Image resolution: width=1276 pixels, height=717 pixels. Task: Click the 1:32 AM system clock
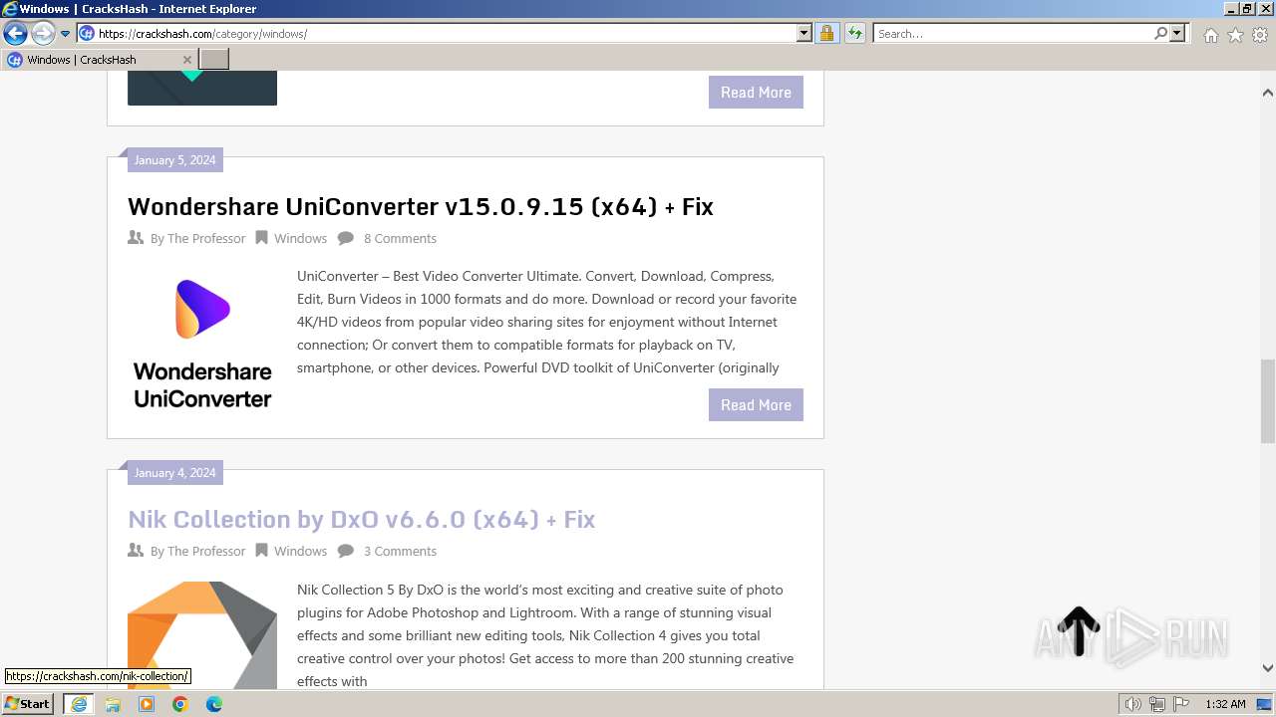(1225, 704)
